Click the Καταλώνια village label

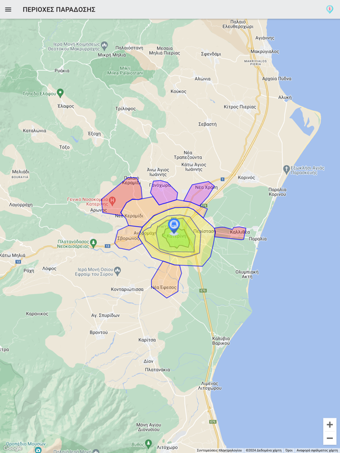(34, 130)
